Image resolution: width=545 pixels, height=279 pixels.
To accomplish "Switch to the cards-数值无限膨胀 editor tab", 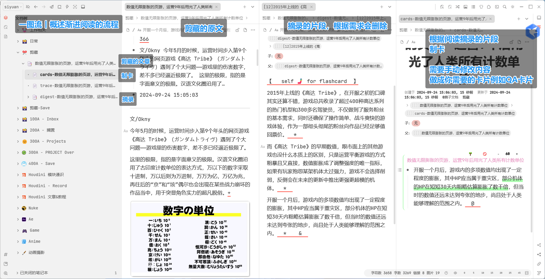I will (447, 19).
